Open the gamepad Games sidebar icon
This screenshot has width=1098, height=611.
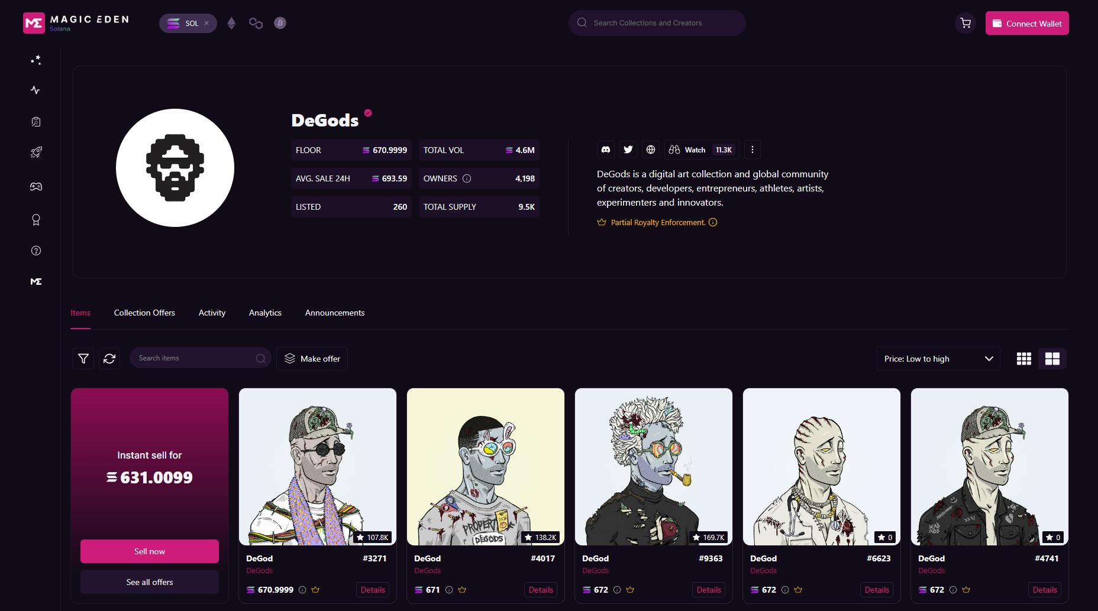click(36, 187)
